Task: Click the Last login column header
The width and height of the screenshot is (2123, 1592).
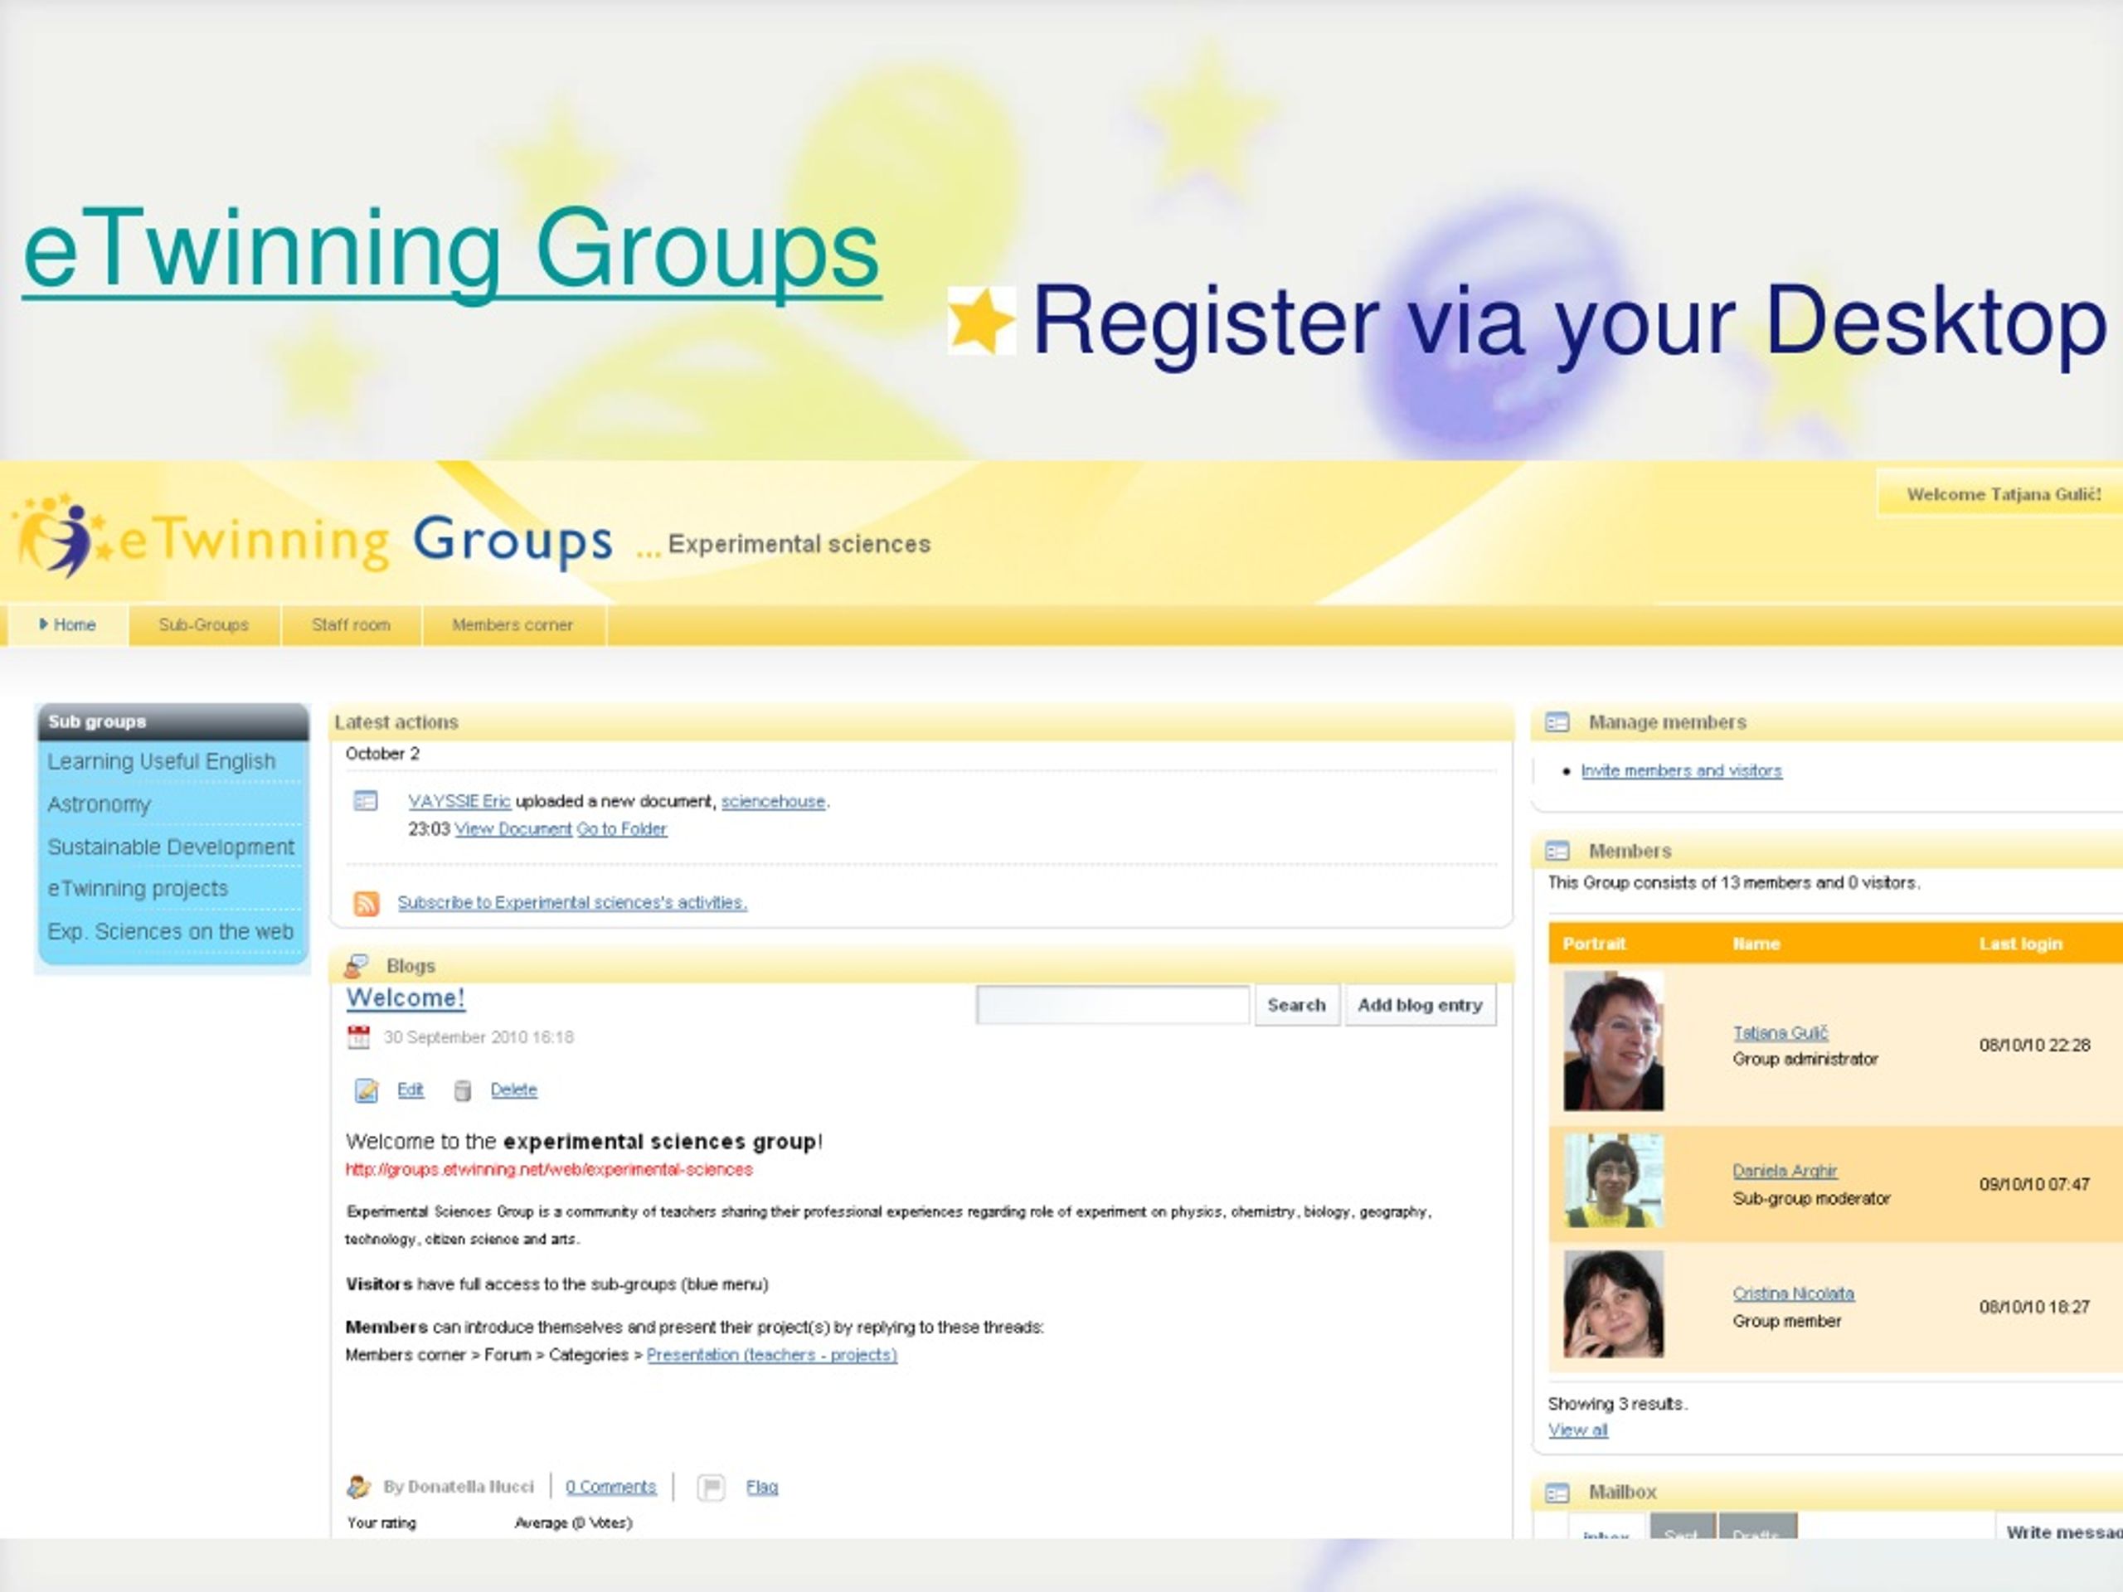Action: pos(2020,944)
